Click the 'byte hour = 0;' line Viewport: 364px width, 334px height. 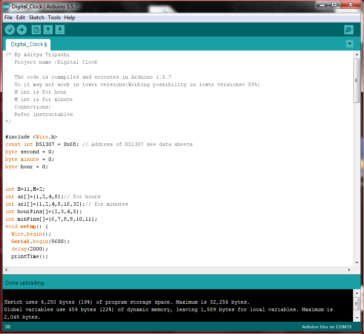26,167
